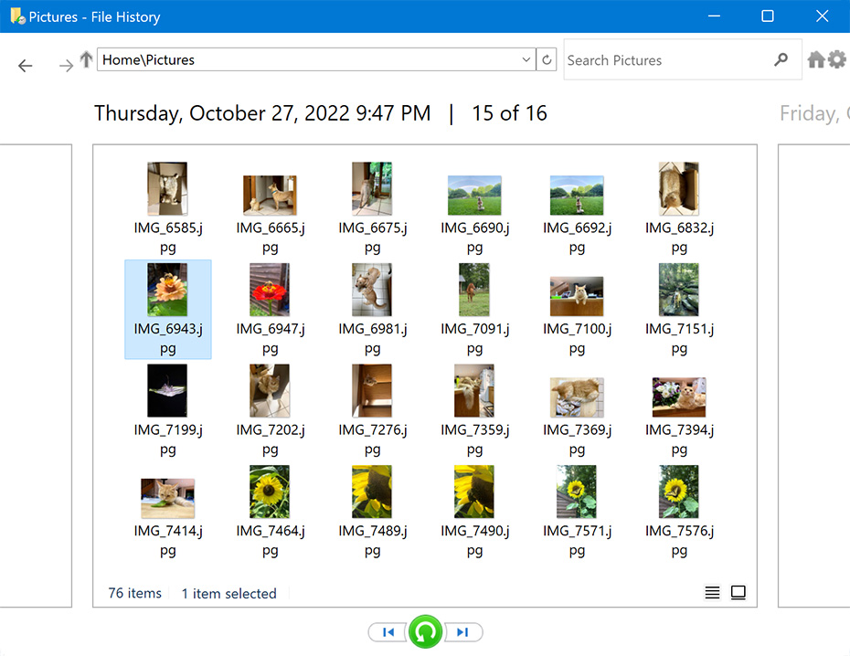Open File History options via the gear icon
This screenshot has height=656, width=850.
[x=837, y=58]
